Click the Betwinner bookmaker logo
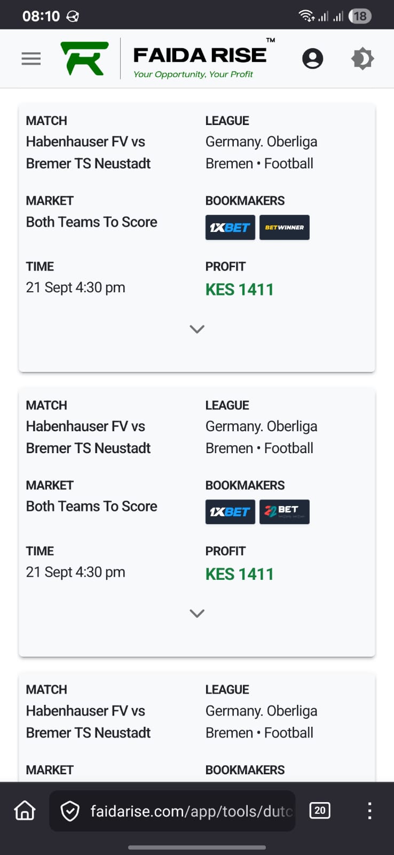Screen dimensions: 394x855 click(285, 228)
